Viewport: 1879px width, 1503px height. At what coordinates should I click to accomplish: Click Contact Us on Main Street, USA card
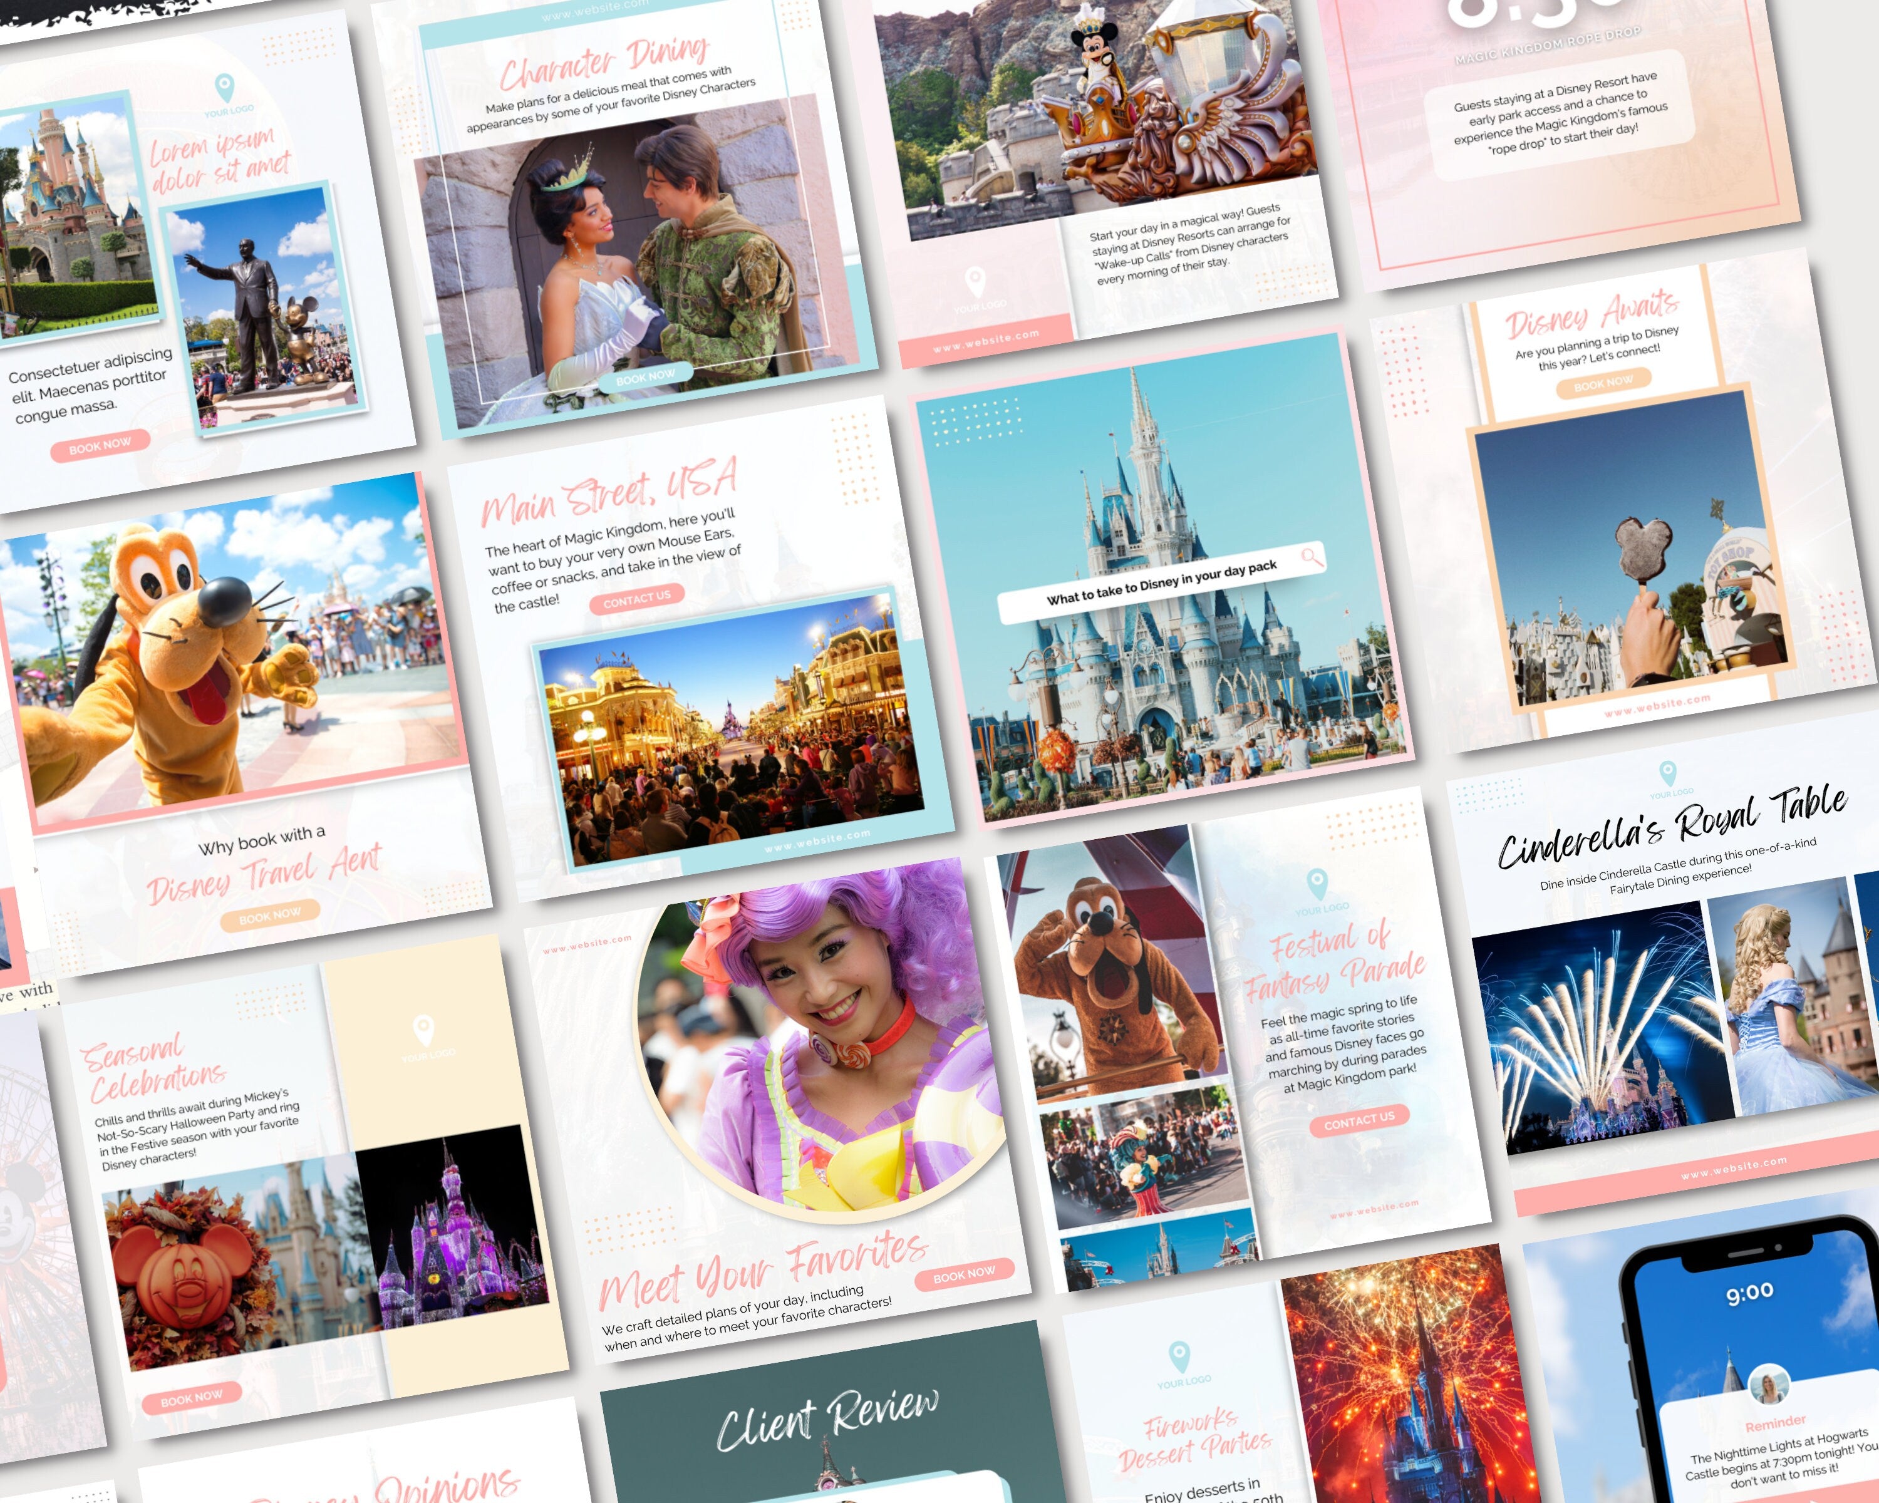click(x=636, y=599)
